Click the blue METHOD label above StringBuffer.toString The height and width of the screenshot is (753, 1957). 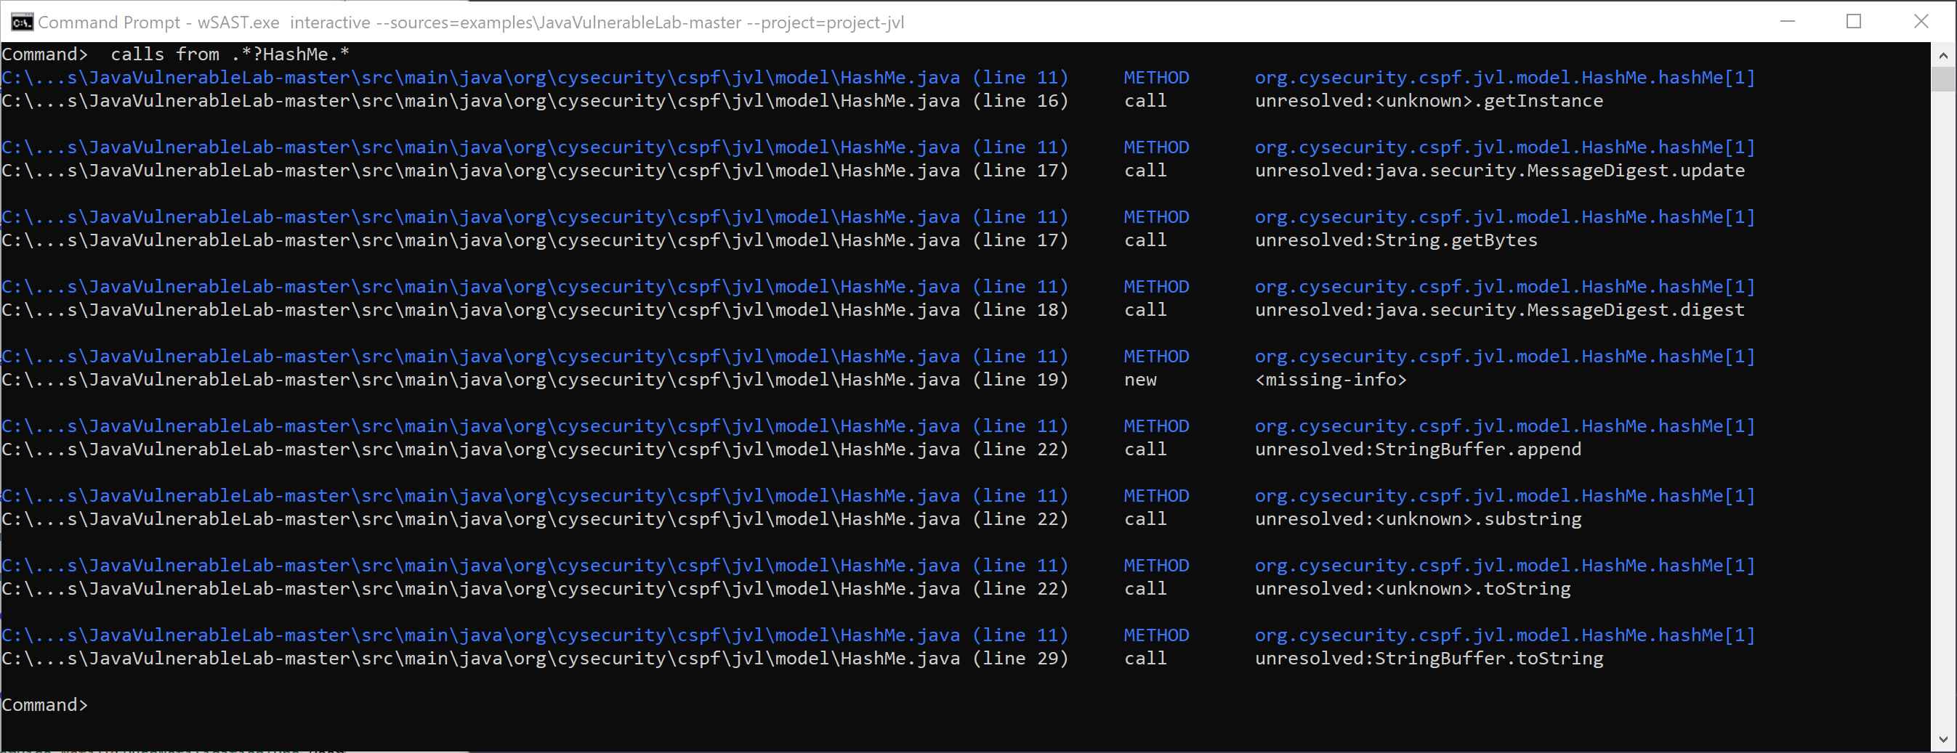pos(1156,635)
